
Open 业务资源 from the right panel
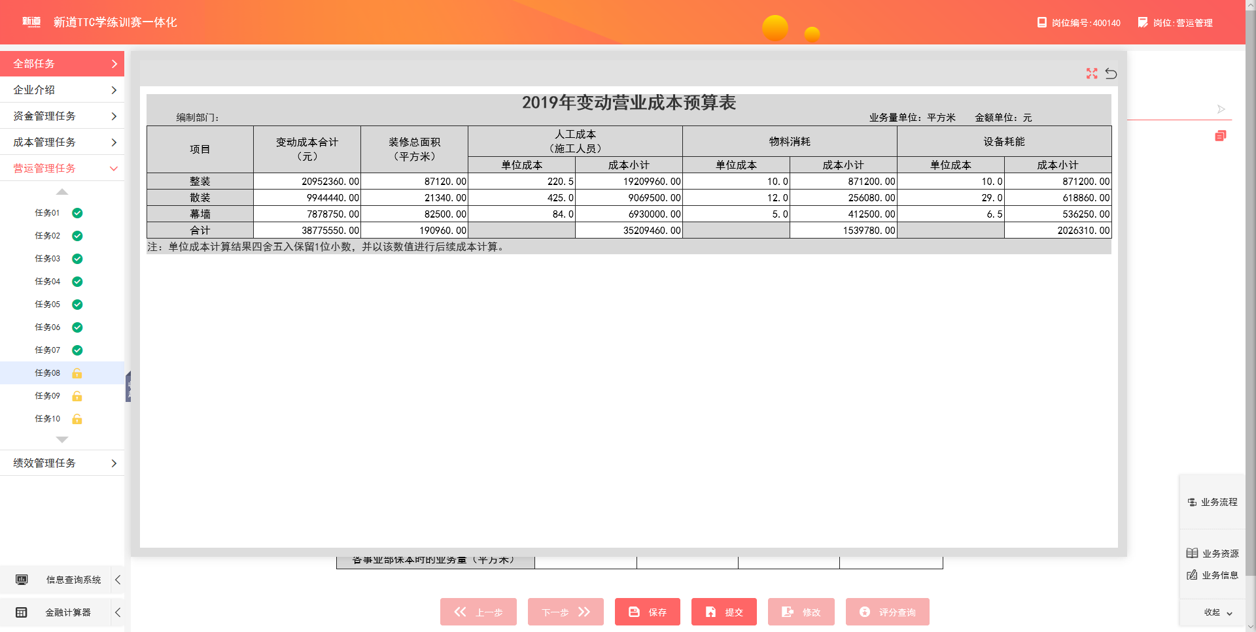point(1212,554)
